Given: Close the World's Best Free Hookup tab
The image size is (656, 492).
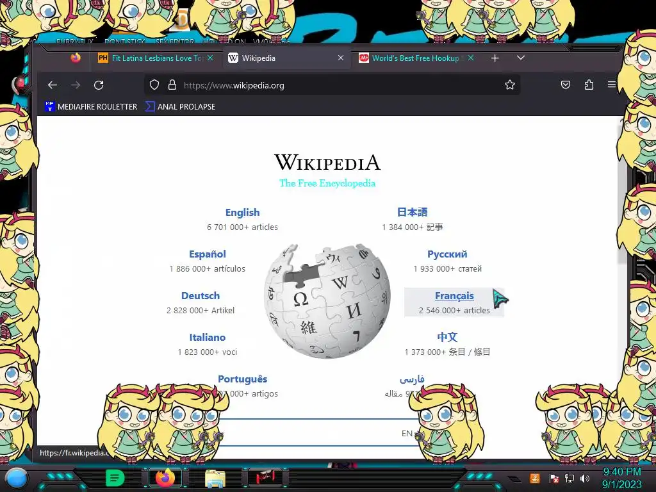Looking at the screenshot, I should [471, 58].
